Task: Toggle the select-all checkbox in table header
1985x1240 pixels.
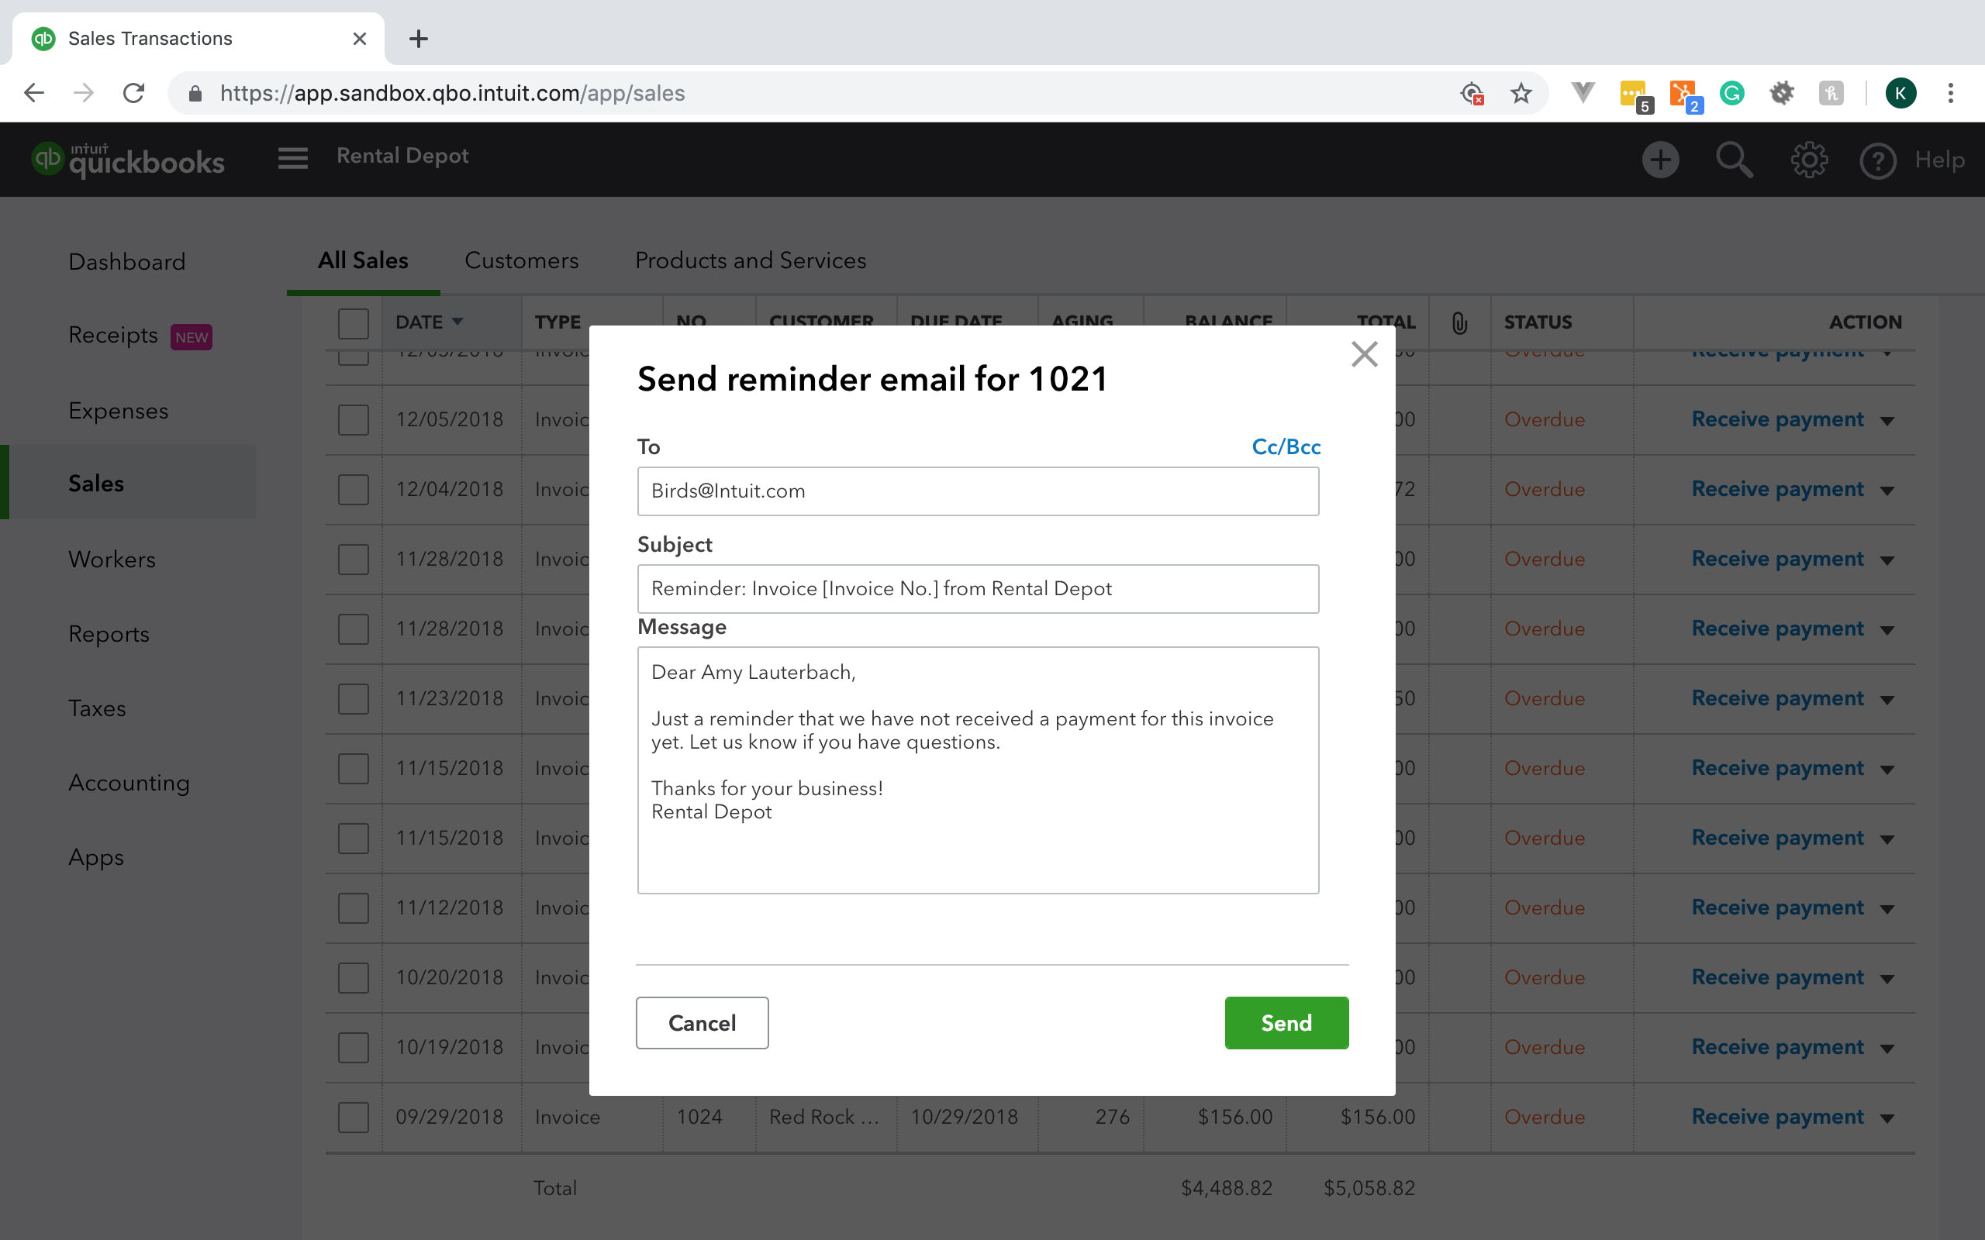Action: (x=354, y=323)
